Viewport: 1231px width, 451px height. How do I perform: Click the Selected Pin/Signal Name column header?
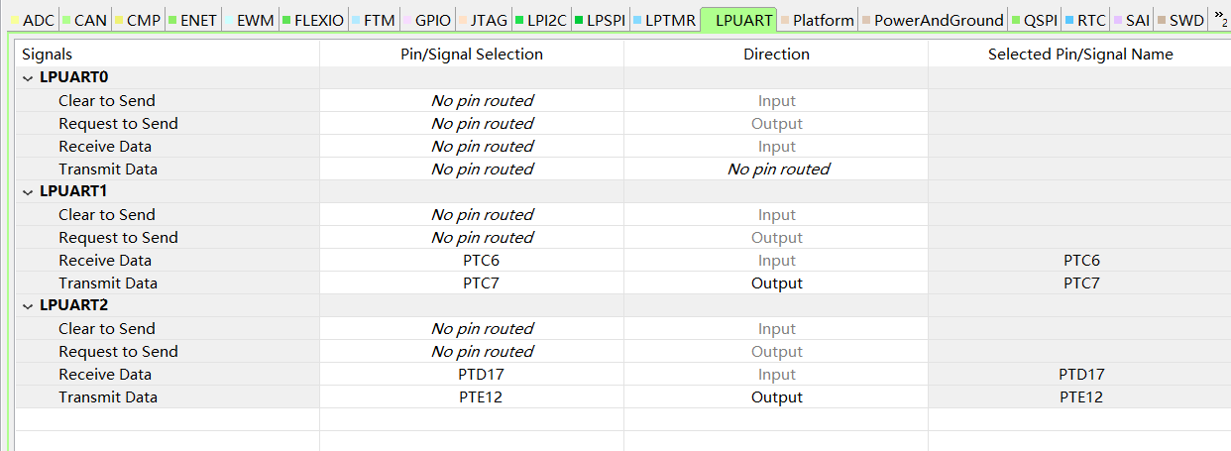point(1080,55)
